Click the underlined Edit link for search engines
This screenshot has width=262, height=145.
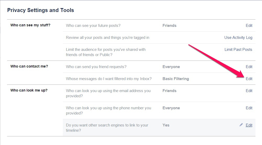coord(249,125)
